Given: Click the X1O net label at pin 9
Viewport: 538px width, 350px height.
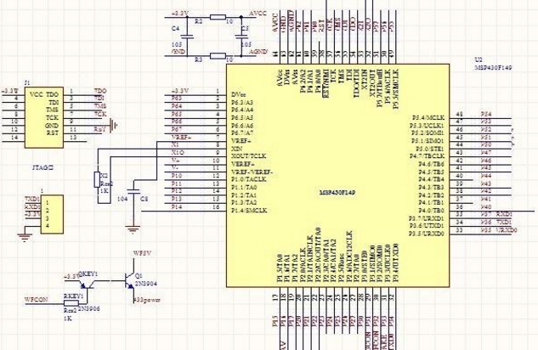Looking at the screenshot, I should (178, 152).
